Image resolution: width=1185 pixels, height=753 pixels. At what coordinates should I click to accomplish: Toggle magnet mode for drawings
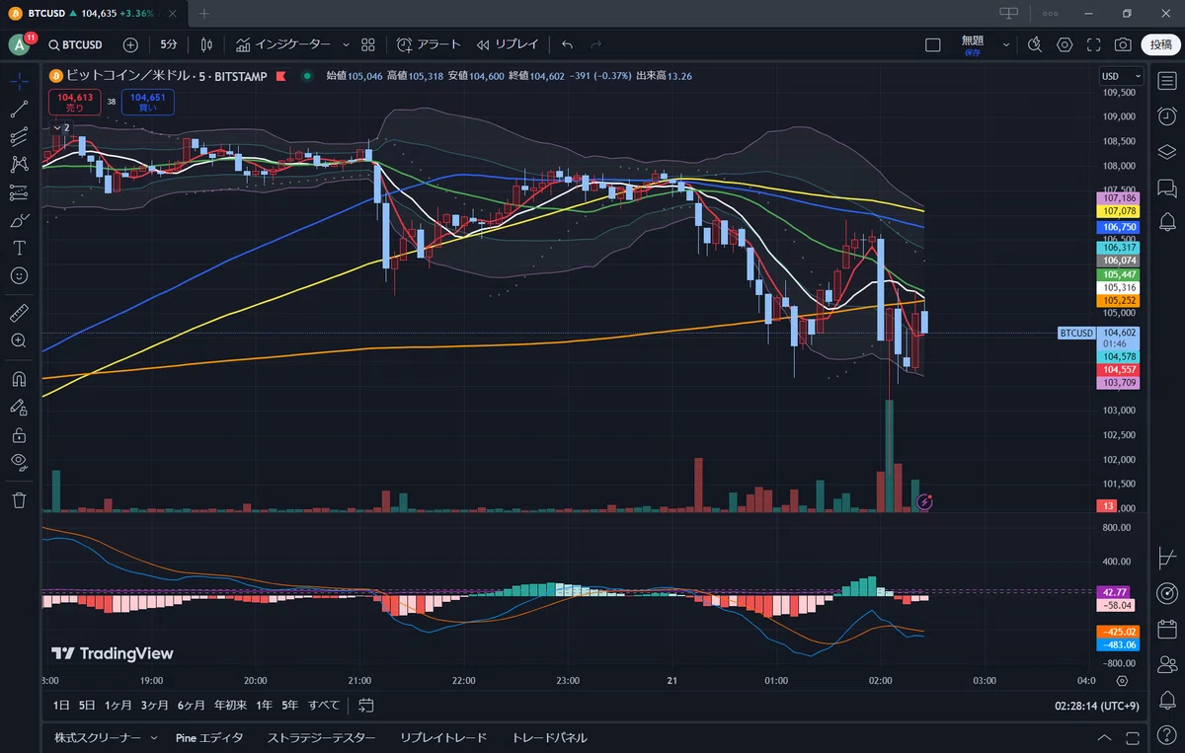(19, 379)
